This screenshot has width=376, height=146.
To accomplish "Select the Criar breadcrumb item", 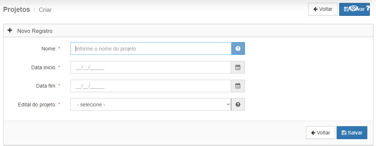I will (45, 10).
